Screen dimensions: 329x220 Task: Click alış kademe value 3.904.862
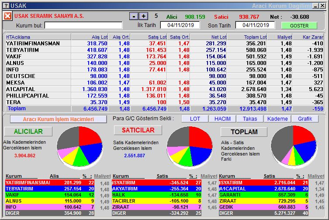(x=25, y=156)
